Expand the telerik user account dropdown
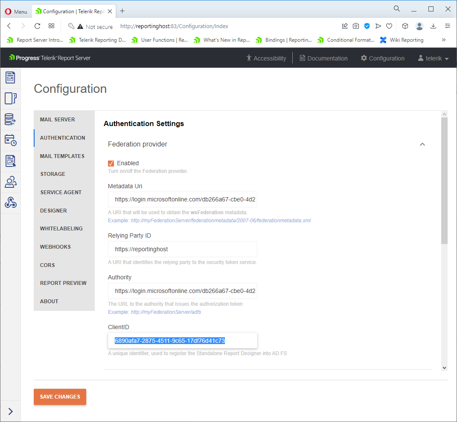 [x=433, y=58]
